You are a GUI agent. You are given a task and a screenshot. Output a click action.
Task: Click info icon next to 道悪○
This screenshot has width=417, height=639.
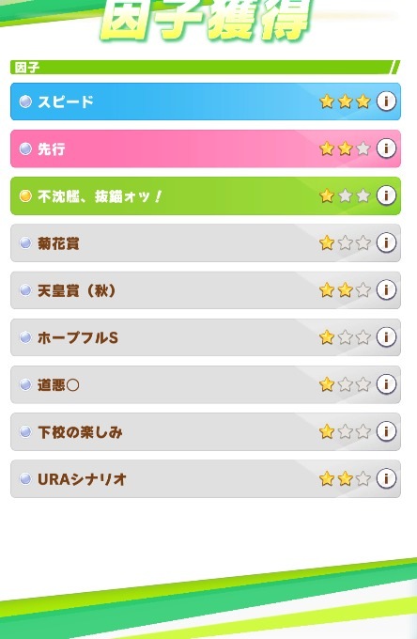(x=386, y=384)
